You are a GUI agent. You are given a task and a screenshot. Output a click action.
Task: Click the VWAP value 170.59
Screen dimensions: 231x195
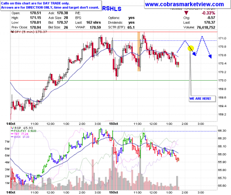95,27
